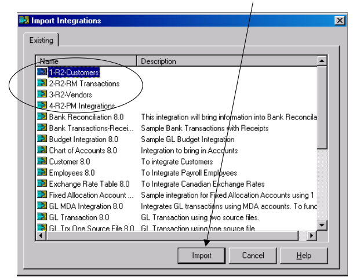Select Employees 8.0 name
Image resolution: width=353 pixels, height=280 pixels.
72,173
